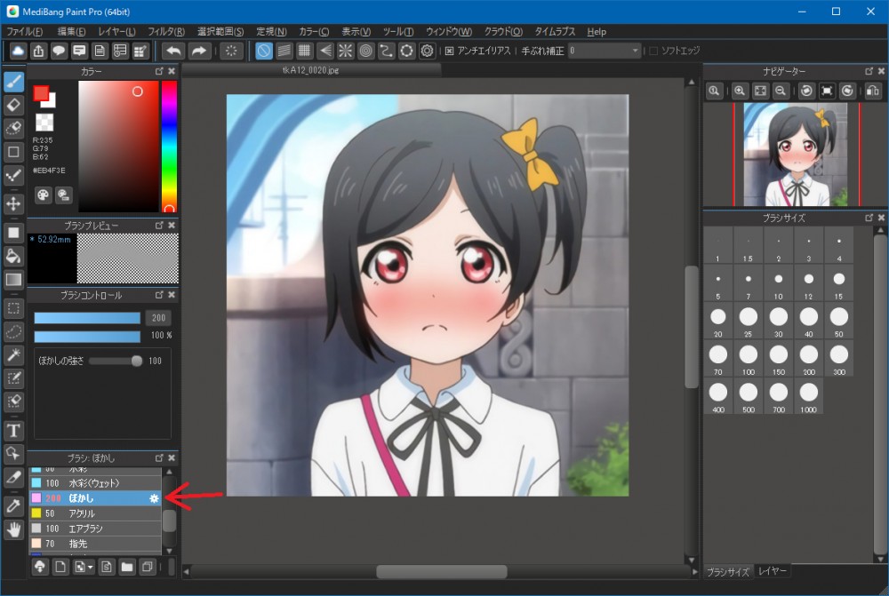Enable parallel lines snap

[284, 51]
